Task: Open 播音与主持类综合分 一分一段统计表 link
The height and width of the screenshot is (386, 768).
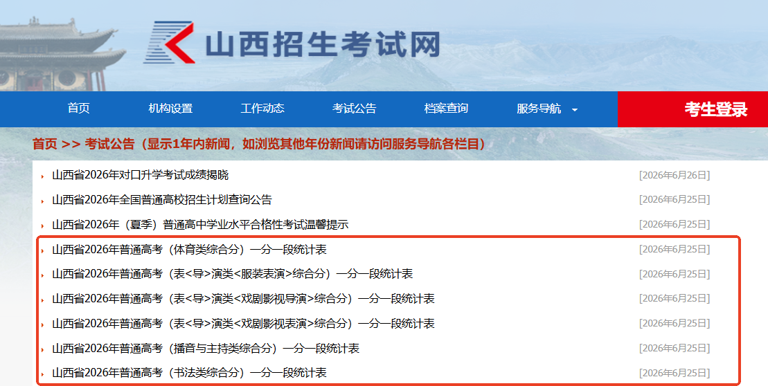Action: (206, 349)
